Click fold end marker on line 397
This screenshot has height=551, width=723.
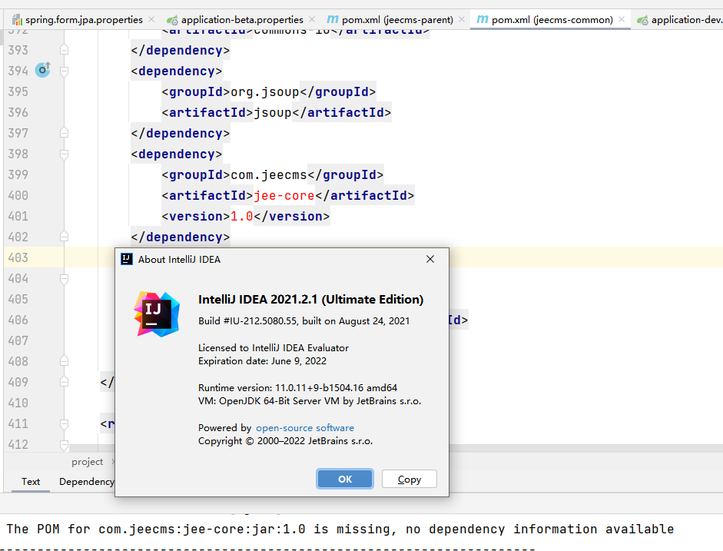point(64,133)
